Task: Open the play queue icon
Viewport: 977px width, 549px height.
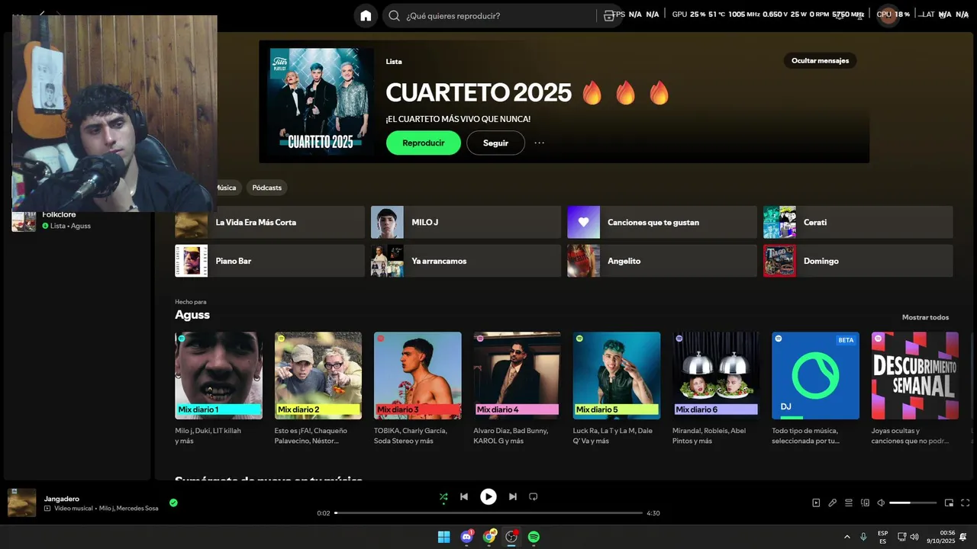Action: click(849, 502)
